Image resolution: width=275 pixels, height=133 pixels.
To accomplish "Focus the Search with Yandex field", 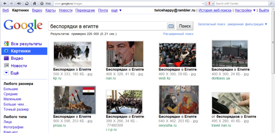I will tap(242, 3).
